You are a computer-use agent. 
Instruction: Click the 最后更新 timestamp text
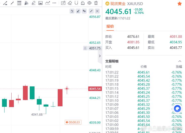point(118,18)
